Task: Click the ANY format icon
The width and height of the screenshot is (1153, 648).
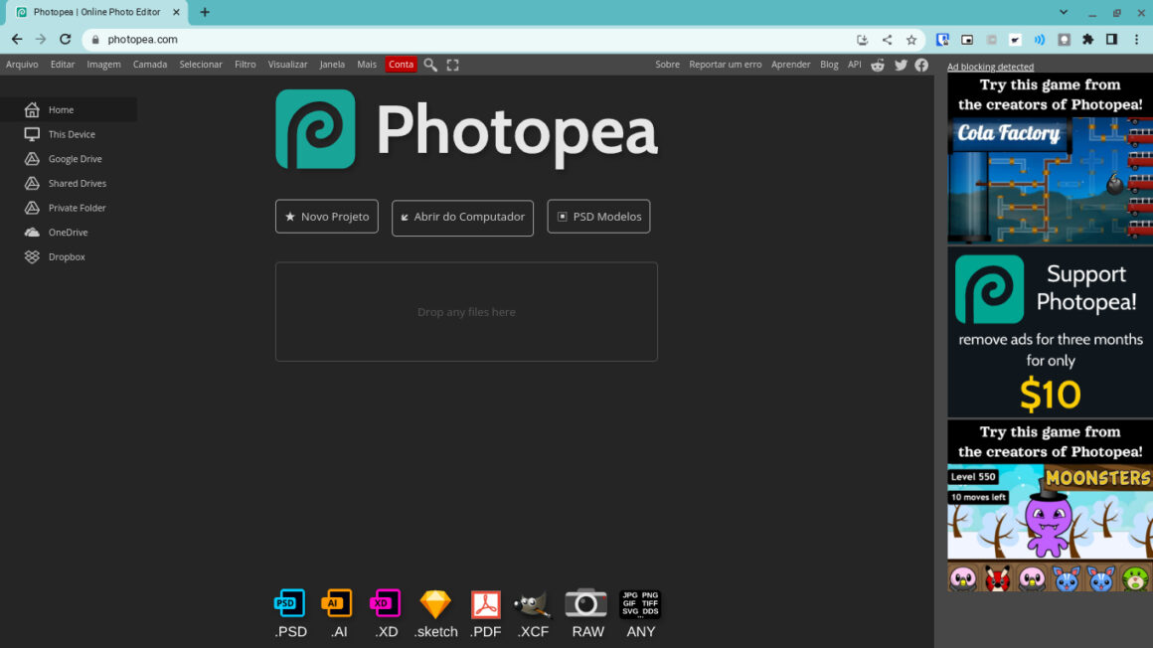Action: tap(640, 603)
